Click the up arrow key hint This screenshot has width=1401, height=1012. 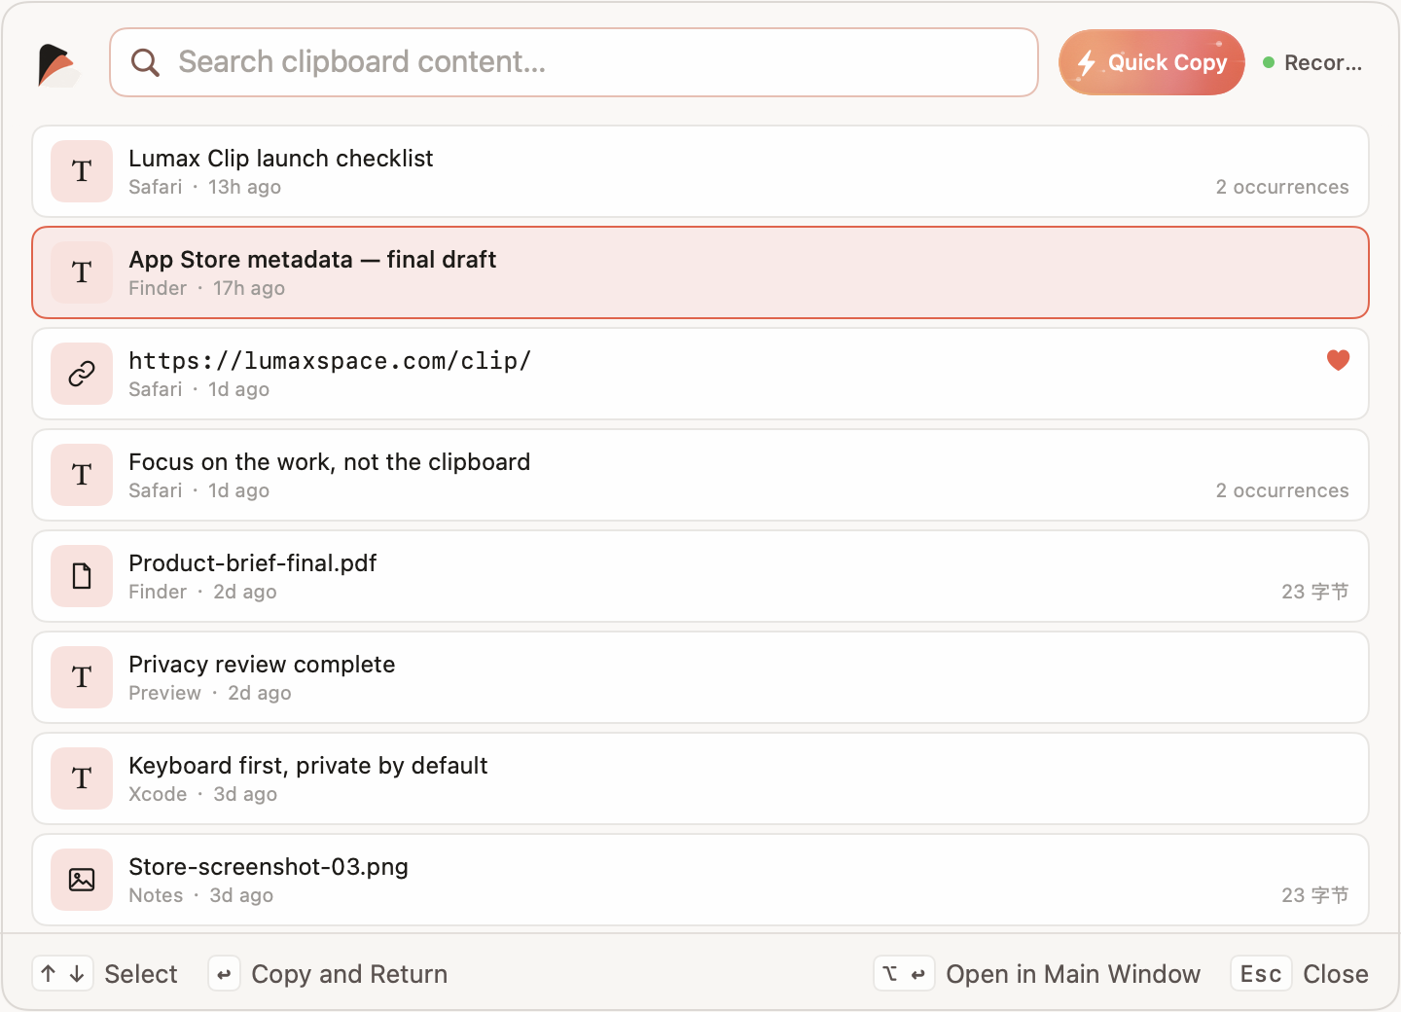coord(49,973)
